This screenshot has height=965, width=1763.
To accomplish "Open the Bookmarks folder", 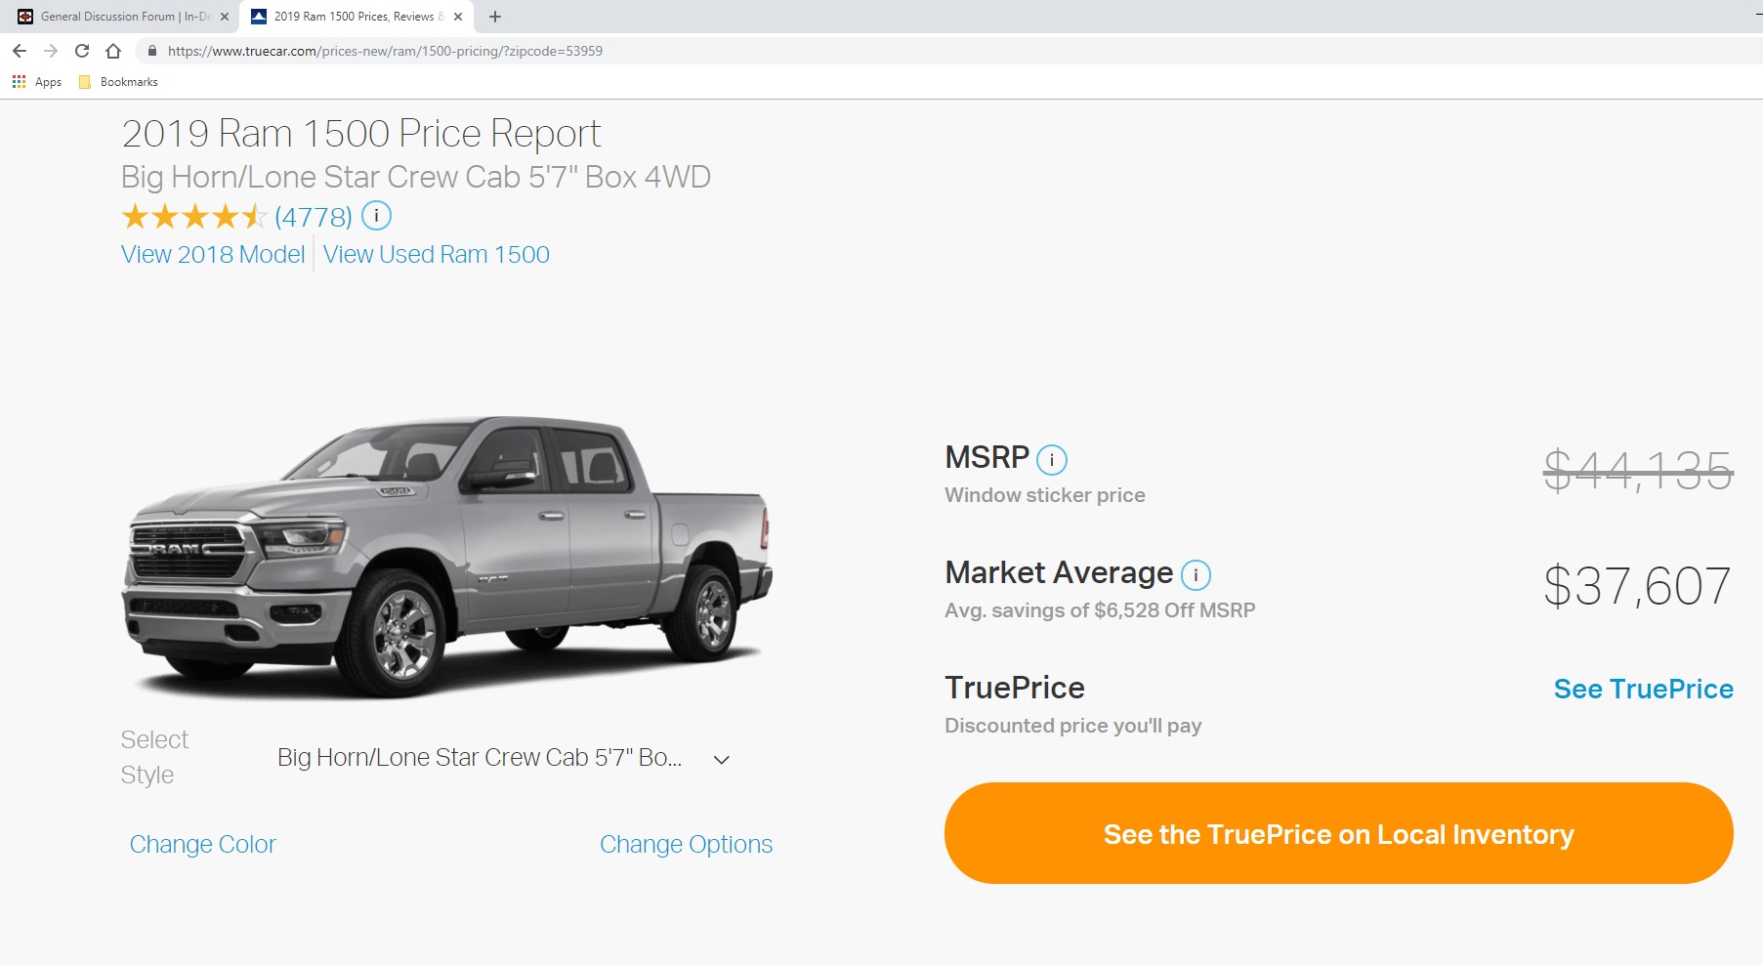I will (118, 82).
